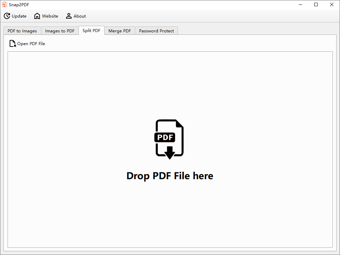The image size is (340, 255).
Task: Click the Snap2PDF app icon in title bar
Action: pos(4,4)
